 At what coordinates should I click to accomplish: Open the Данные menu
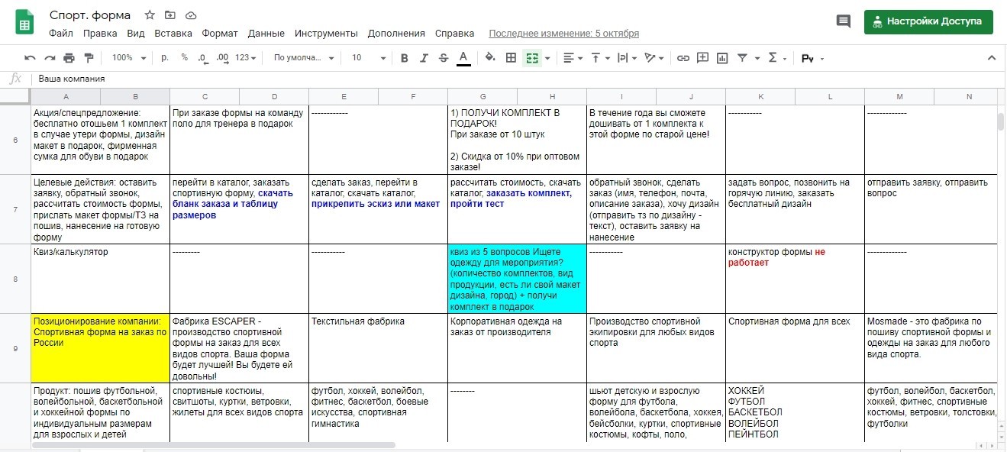pyautogui.click(x=266, y=34)
